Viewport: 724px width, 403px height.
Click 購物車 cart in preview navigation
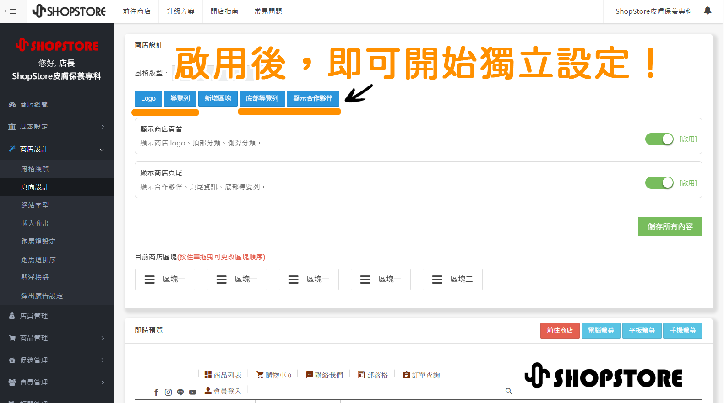point(274,375)
